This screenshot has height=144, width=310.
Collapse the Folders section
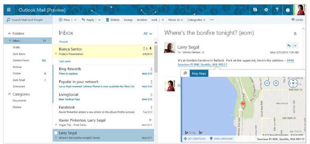click(9, 34)
